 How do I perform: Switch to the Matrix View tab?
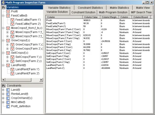point(143,8)
